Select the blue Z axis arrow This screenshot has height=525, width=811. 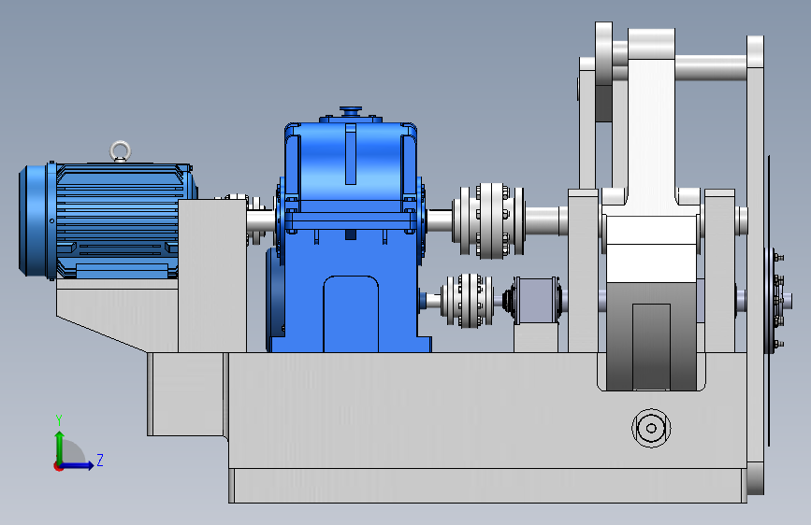[77, 466]
